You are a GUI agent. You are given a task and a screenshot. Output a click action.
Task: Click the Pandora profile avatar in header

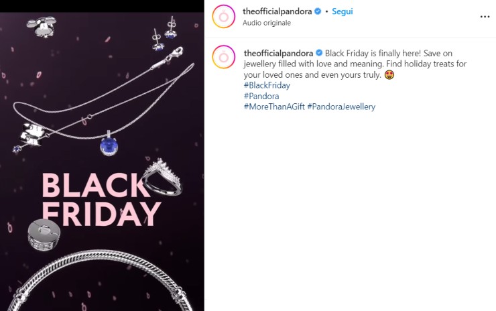[x=224, y=17]
